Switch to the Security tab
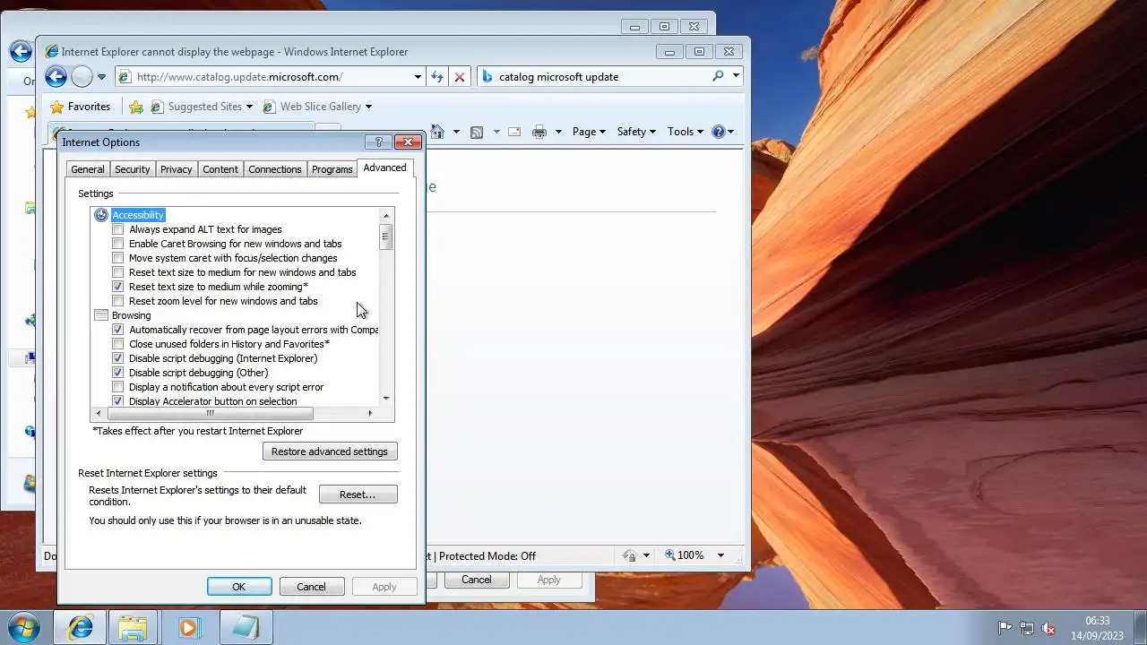This screenshot has height=645, width=1147. 133,169
